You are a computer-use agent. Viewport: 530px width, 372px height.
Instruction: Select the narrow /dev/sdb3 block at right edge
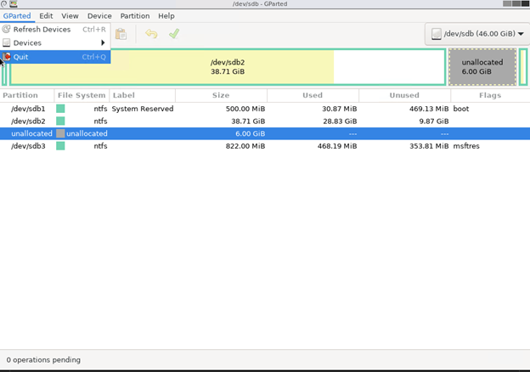pyautogui.click(x=523, y=67)
